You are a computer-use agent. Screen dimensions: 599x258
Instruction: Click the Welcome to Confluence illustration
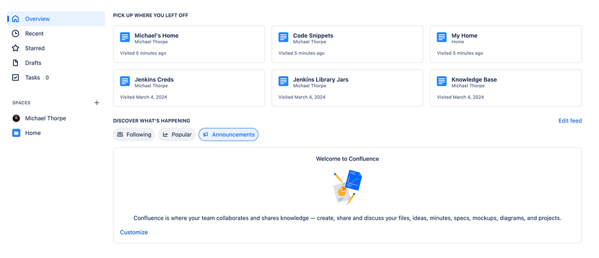coord(347,187)
